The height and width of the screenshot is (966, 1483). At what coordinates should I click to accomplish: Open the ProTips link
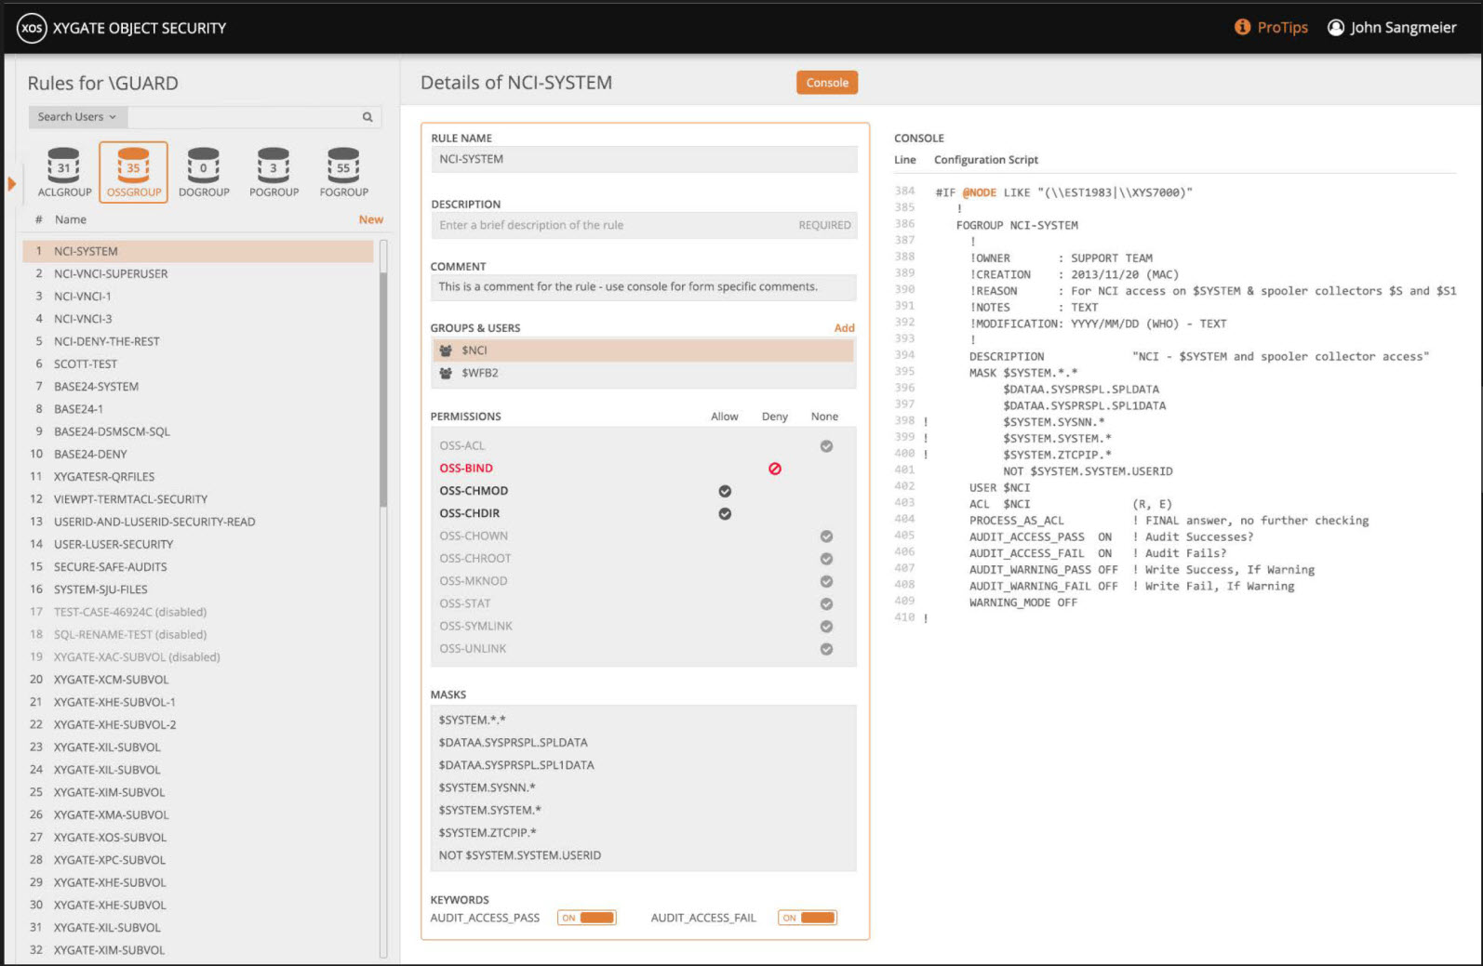[1282, 28]
